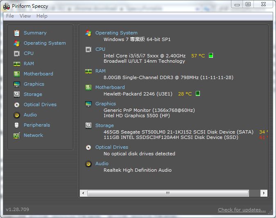The width and height of the screenshot is (276, 218).
Task: Click the Graphics monitor icon in summary pane
Action: tap(88, 104)
